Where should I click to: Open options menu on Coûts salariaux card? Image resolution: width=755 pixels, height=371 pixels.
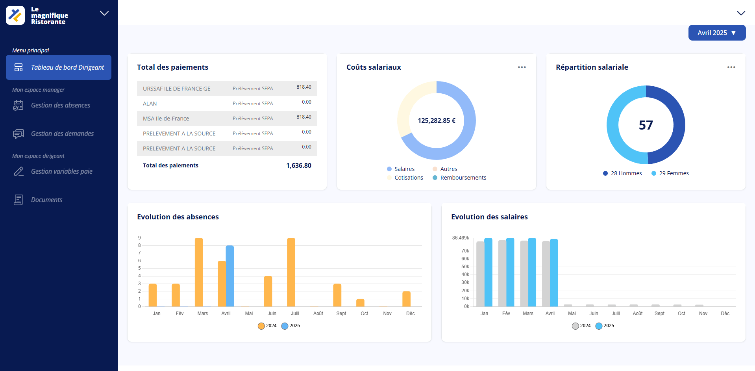[x=522, y=67]
